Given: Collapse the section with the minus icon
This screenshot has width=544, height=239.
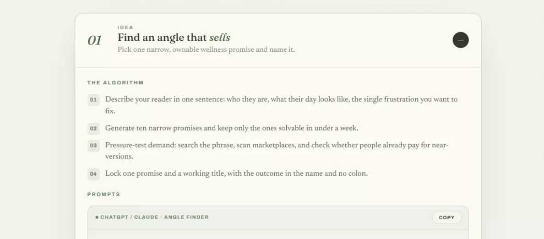Looking at the screenshot, I should (460, 40).
